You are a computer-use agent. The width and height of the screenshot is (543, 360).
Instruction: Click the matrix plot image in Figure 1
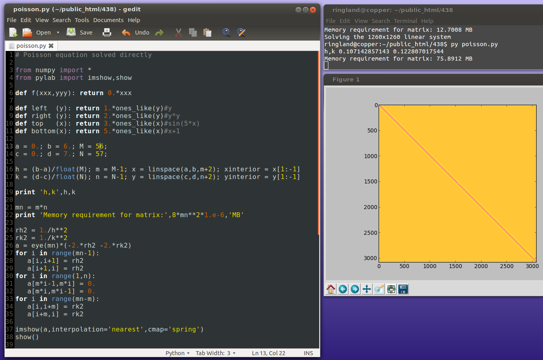(x=457, y=183)
